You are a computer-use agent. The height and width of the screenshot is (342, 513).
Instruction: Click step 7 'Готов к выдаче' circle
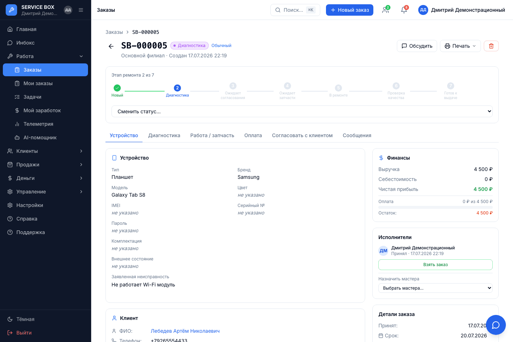[451, 86]
